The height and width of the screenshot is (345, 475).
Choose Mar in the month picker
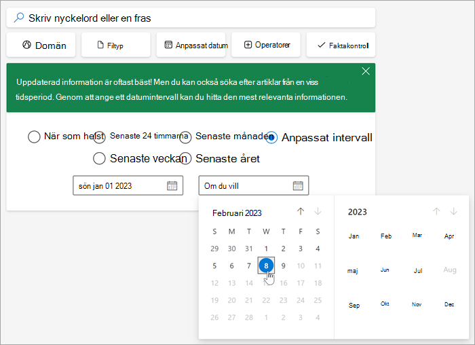click(417, 235)
